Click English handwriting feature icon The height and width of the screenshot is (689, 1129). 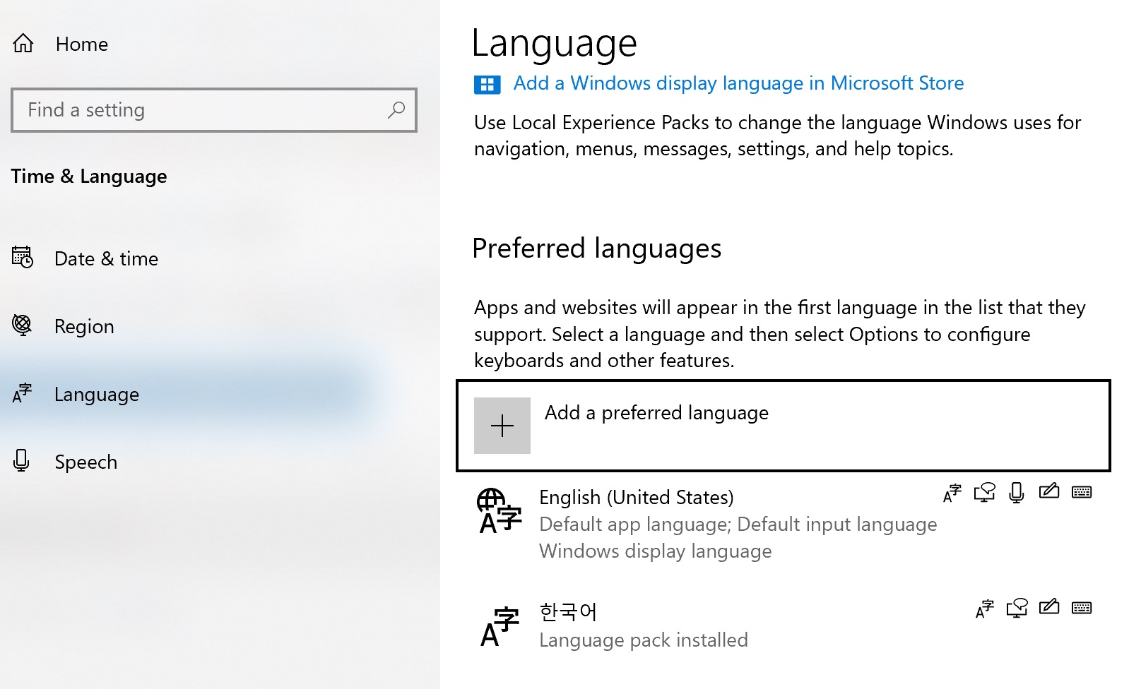tap(1049, 491)
